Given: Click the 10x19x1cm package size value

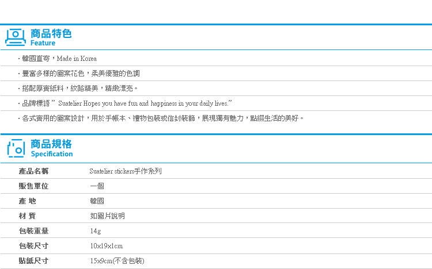Looking at the screenshot, I should point(107,246).
